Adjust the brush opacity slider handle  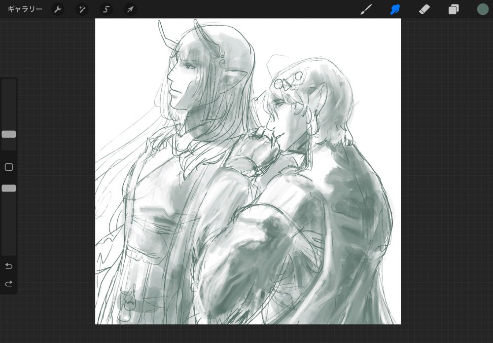coord(9,188)
